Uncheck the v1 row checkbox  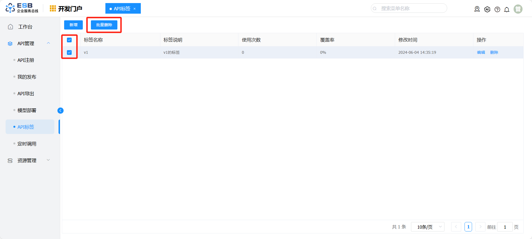pos(69,53)
